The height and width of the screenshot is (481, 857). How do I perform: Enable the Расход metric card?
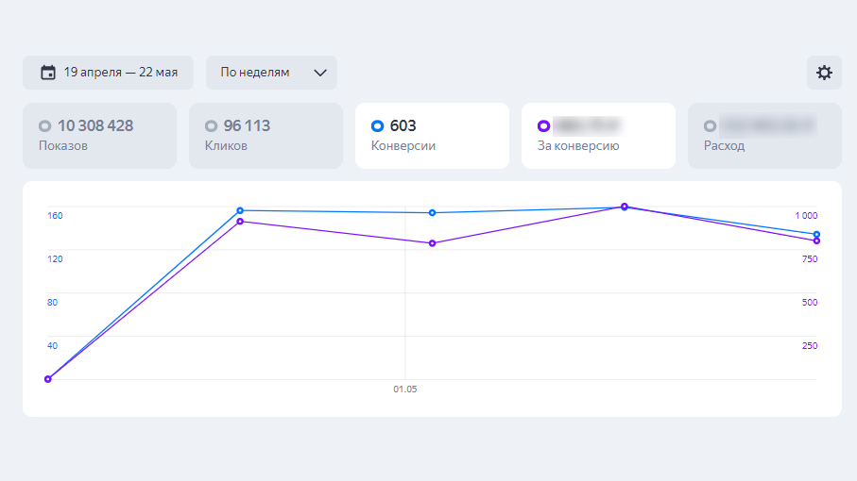pyautogui.click(x=763, y=135)
